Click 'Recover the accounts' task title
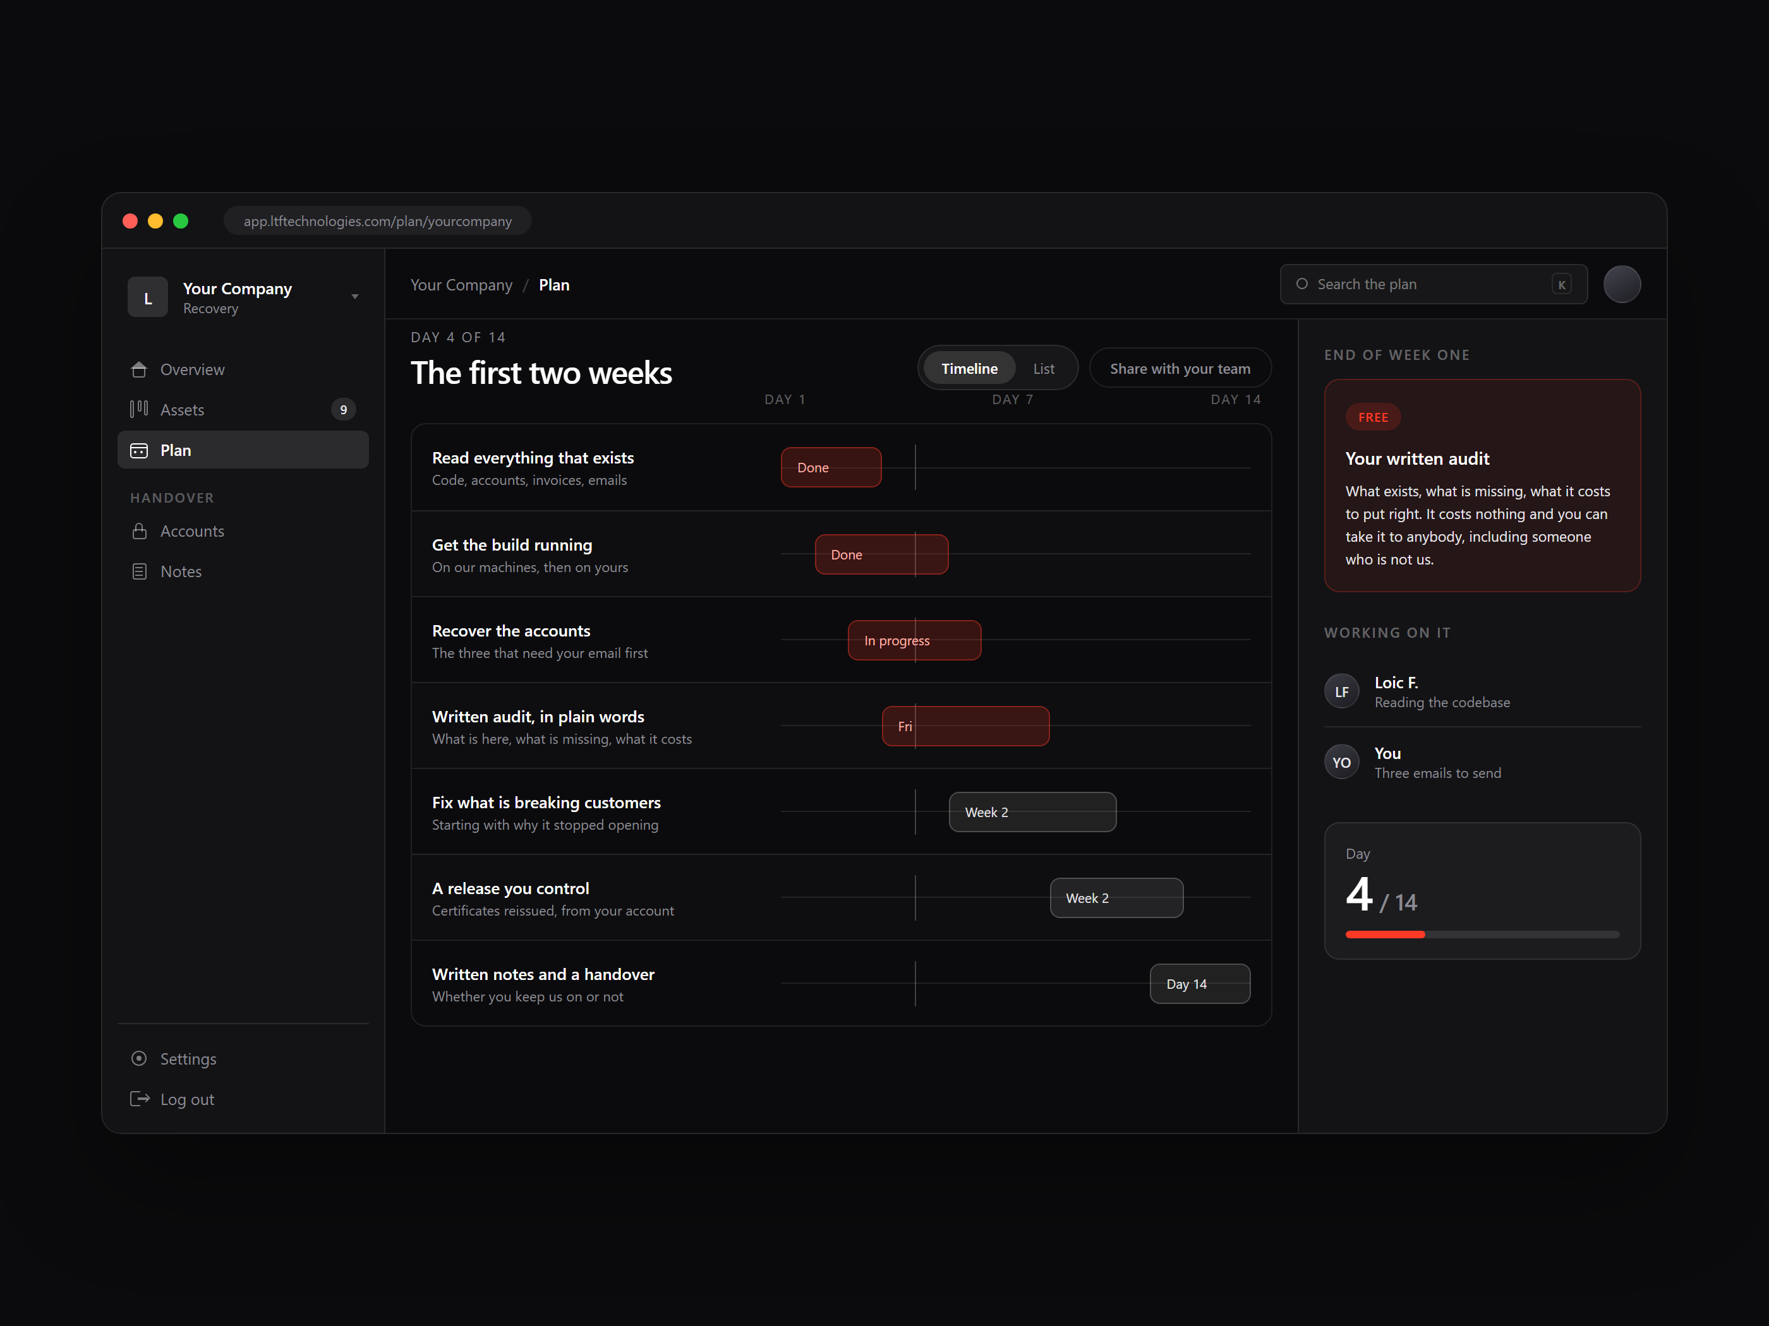Viewport: 1769px width, 1326px height. click(511, 631)
